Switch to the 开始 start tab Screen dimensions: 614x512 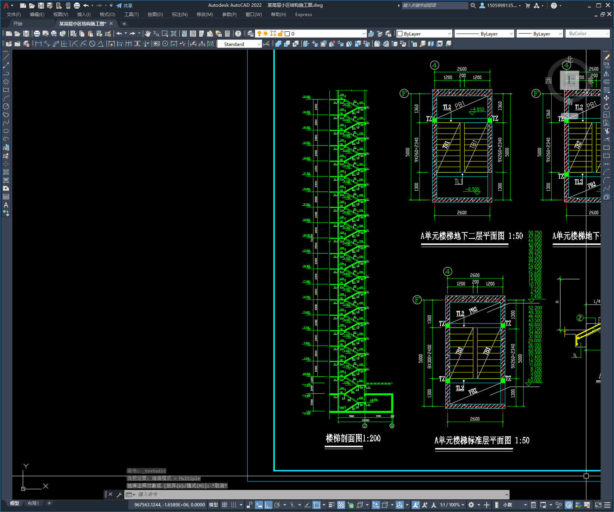pos(18,24)
